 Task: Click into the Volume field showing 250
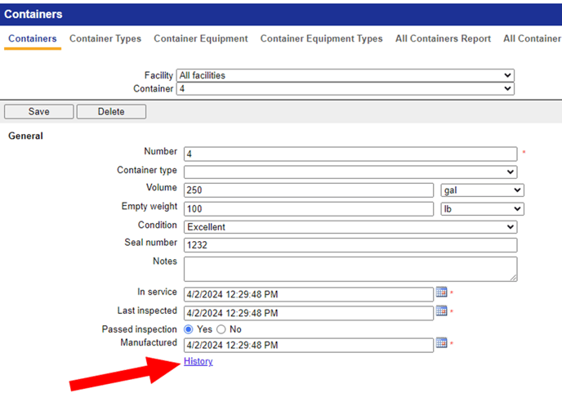pos(309,190)
